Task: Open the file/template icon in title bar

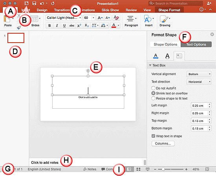Action: (26, 3)
